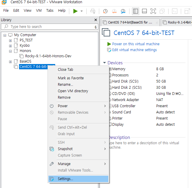Click the Manage wrench icon in menu

click(x=52, y=164)
